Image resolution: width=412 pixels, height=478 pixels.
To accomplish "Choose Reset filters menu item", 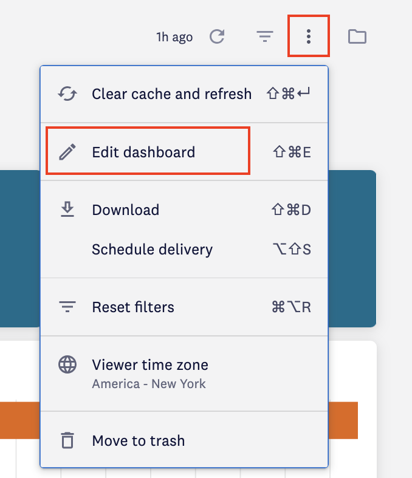I will click(x=133, y=307).
